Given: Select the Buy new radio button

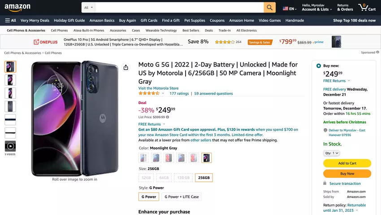Looking at the screenshot, I should tap(318, 66).
